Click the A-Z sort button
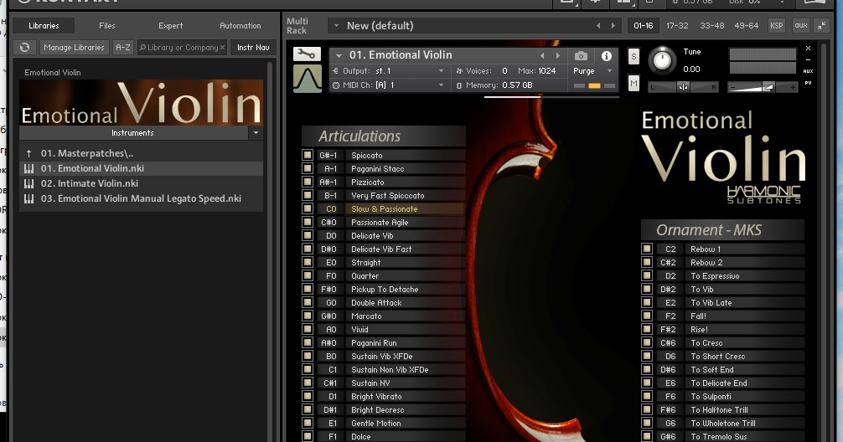The height and width of the screenshot is (442, 843). [x=123, y=47]
